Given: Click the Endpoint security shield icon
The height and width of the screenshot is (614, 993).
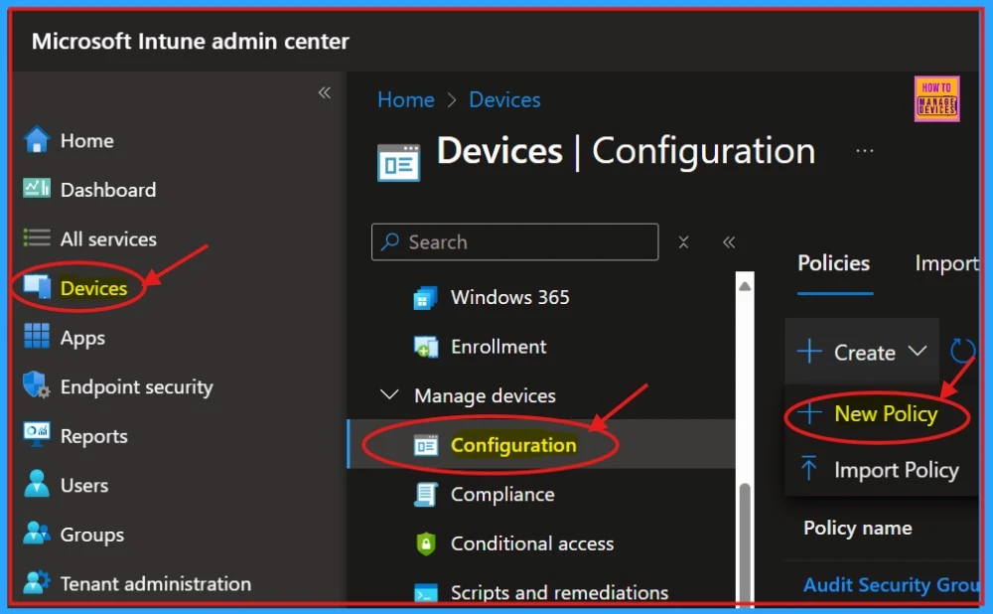Looking at the screenshot, I should coord(37,385).
